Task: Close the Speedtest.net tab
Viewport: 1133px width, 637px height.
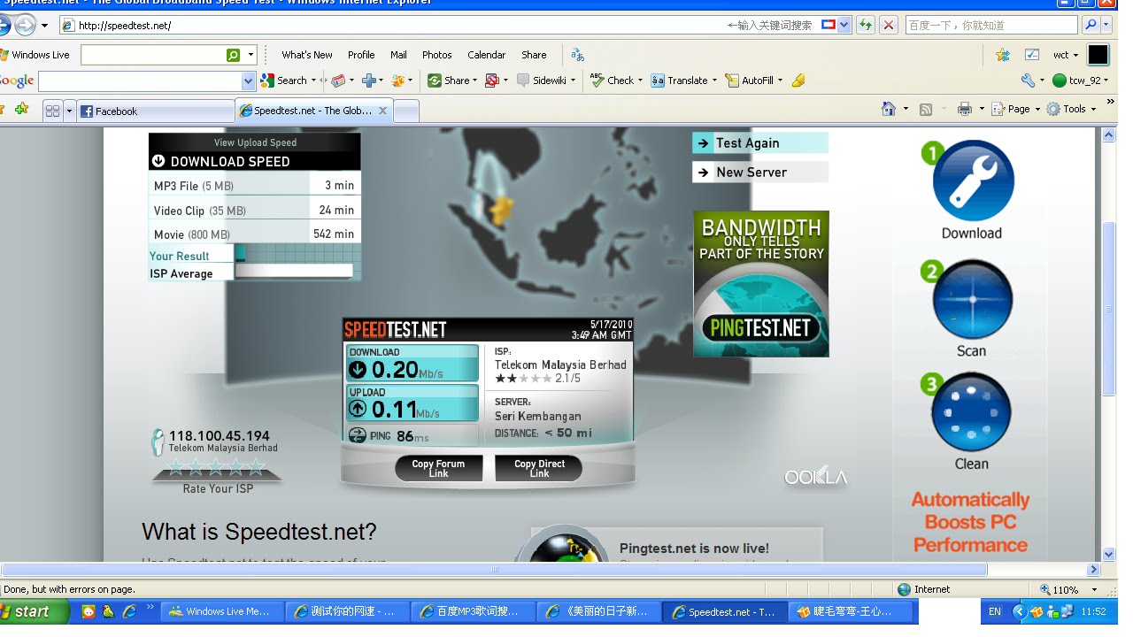Action: 382,111
